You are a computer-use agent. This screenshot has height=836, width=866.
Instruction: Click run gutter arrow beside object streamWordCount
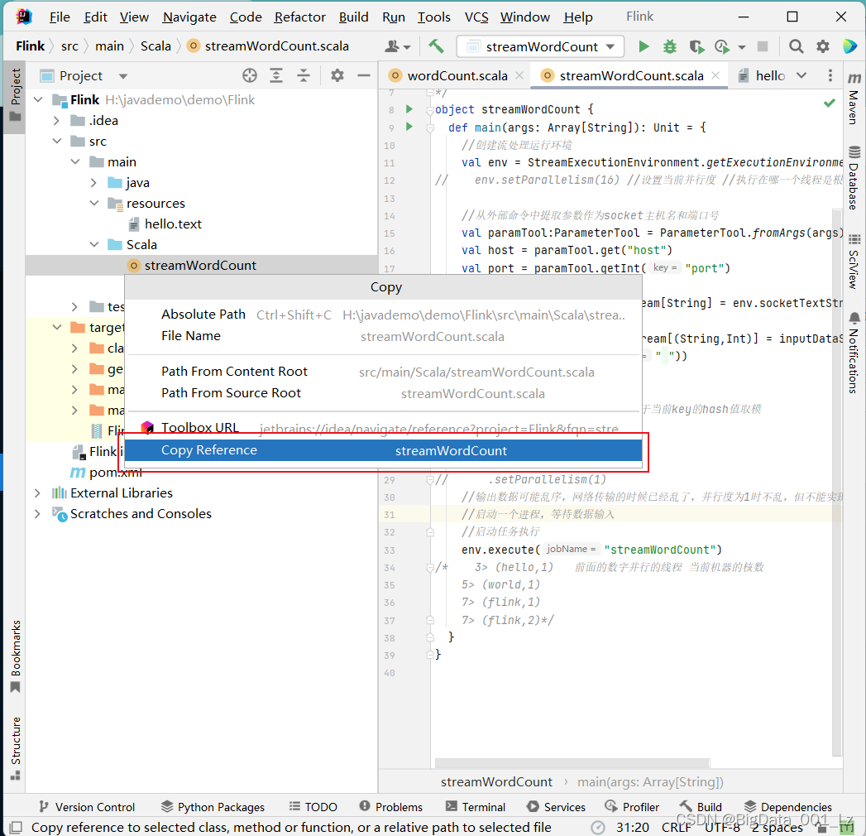tap(409, 109)
